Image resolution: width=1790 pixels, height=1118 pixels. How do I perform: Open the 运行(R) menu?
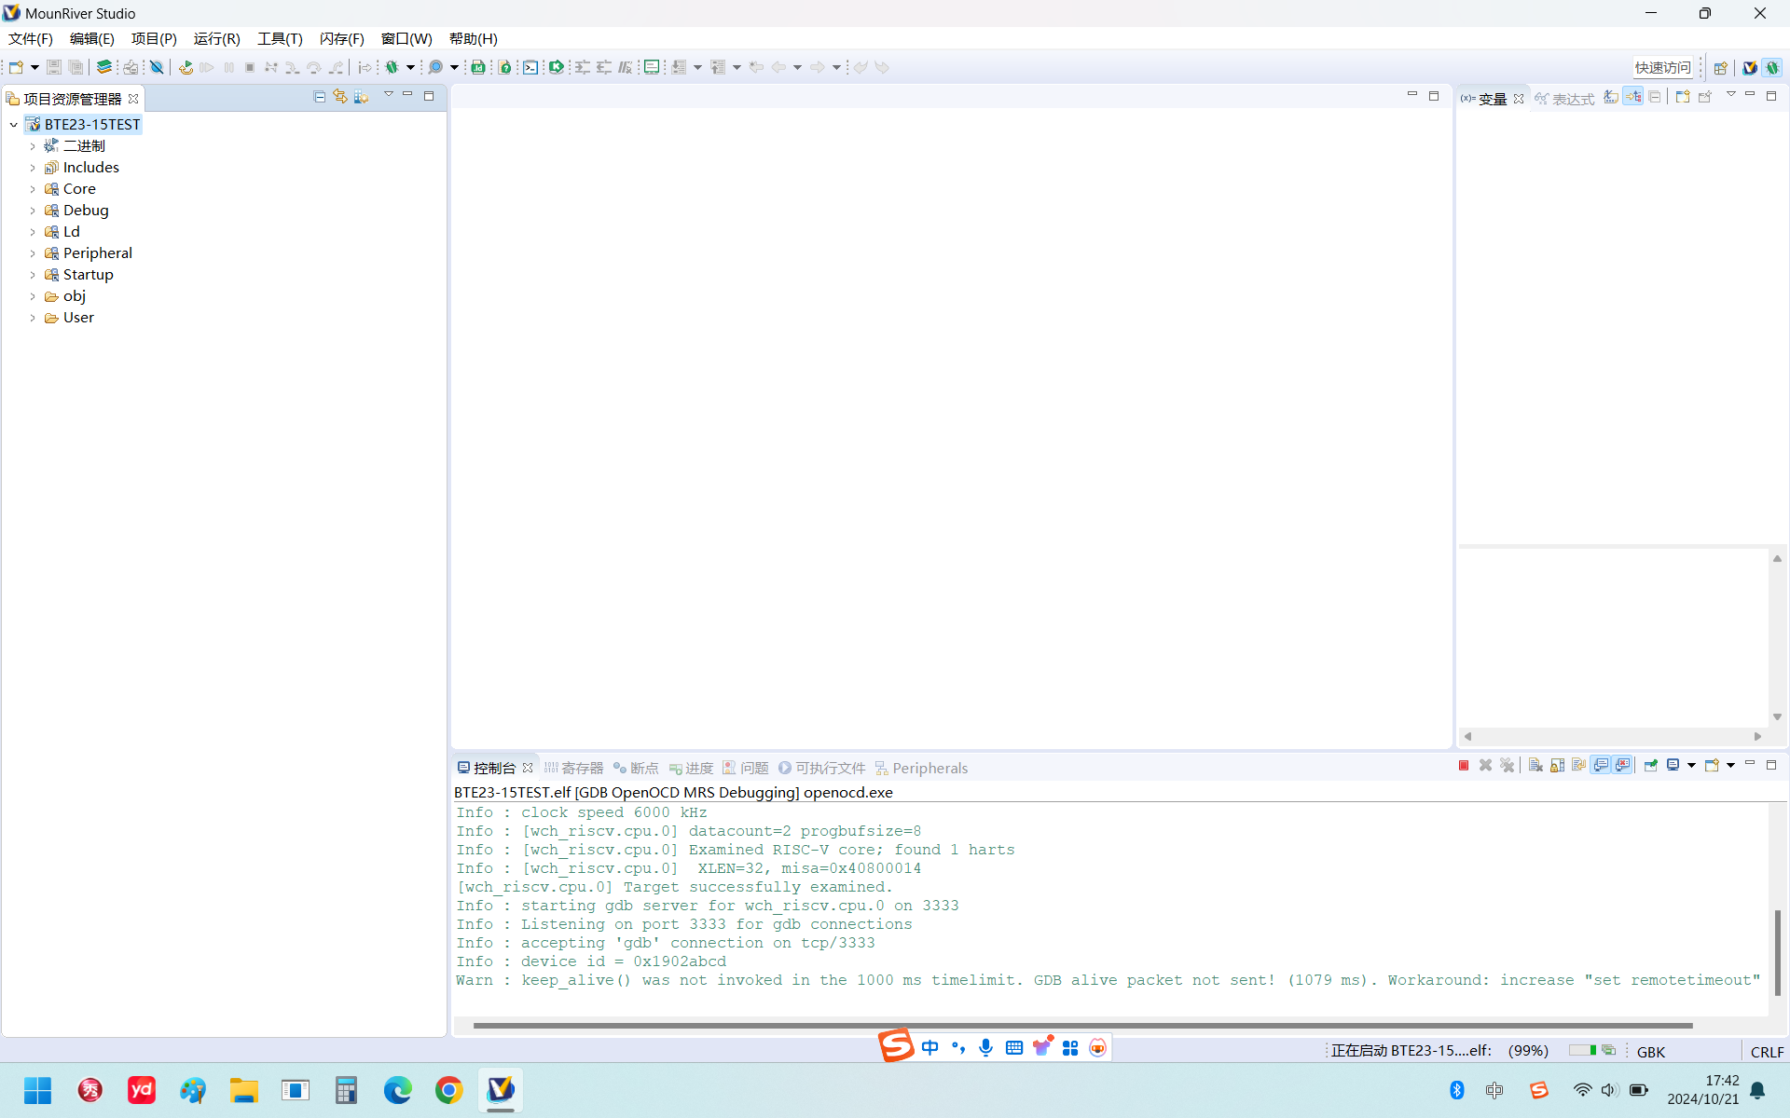click(216, 39)
